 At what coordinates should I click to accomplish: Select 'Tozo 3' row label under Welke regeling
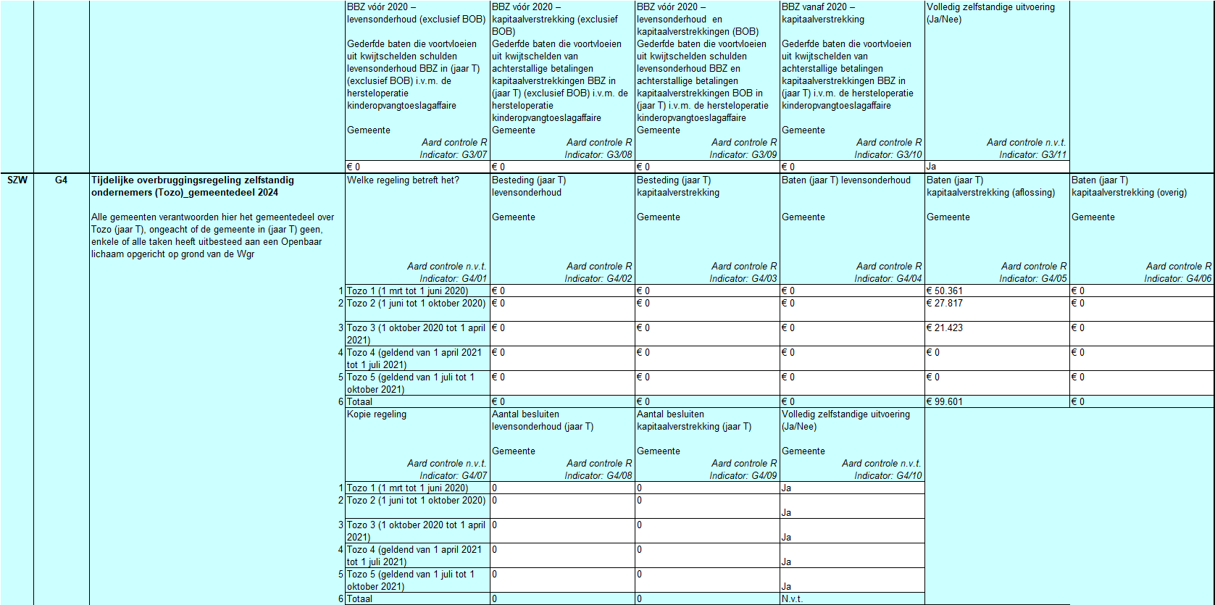(x=417, y=333)
